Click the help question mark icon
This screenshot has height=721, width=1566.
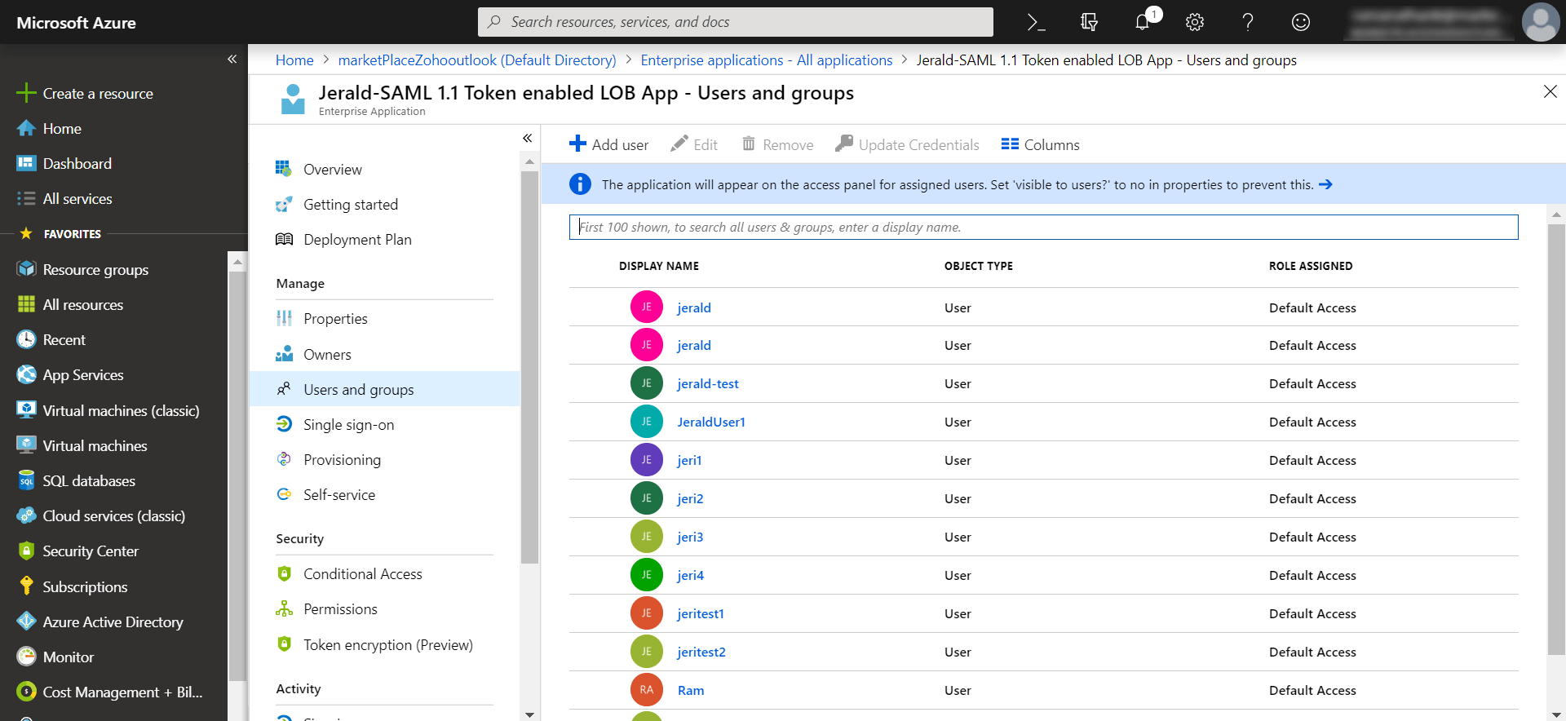point(1248,22)
